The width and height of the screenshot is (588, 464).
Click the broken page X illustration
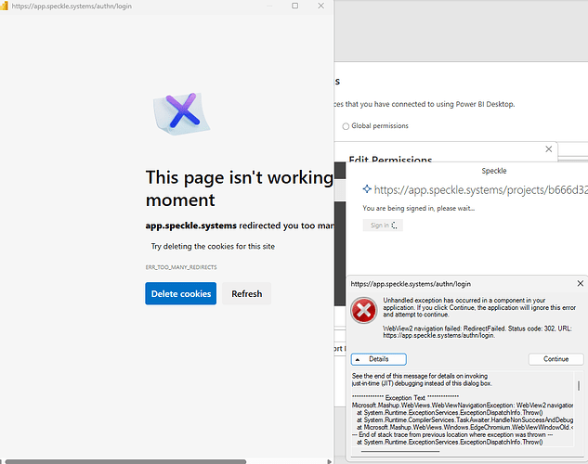click(182, 113)
